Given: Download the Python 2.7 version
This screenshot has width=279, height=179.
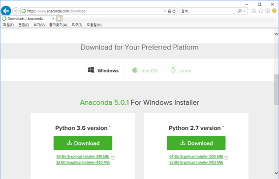Looking at the screenshot, I should pyautogui.click(x=196, y=143).
